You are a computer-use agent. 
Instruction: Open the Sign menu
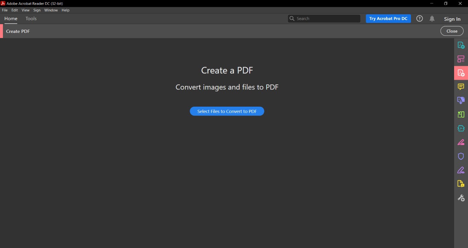(37, 10)
